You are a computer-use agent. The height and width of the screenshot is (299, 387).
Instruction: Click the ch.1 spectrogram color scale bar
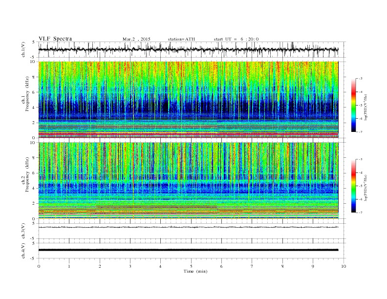[353, 106]
